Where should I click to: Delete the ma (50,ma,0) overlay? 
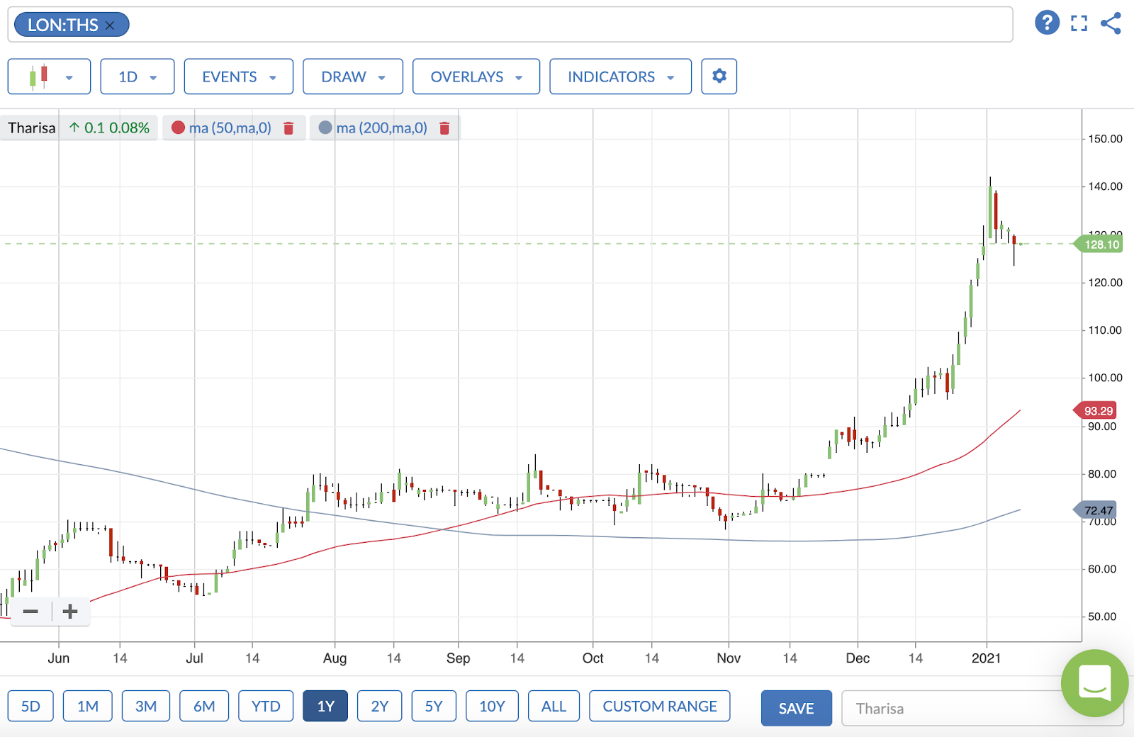pyautogui.click(x=288, y=128)
